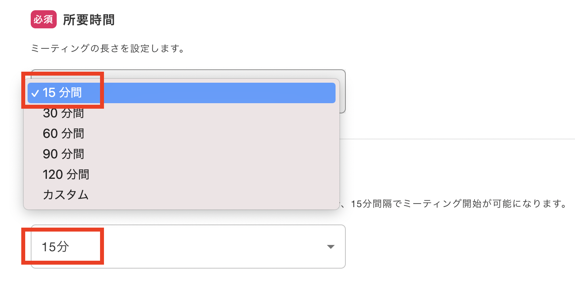Pick the 60 分間 duration option
The image size is (575, 293).
(x=63, y=134)
